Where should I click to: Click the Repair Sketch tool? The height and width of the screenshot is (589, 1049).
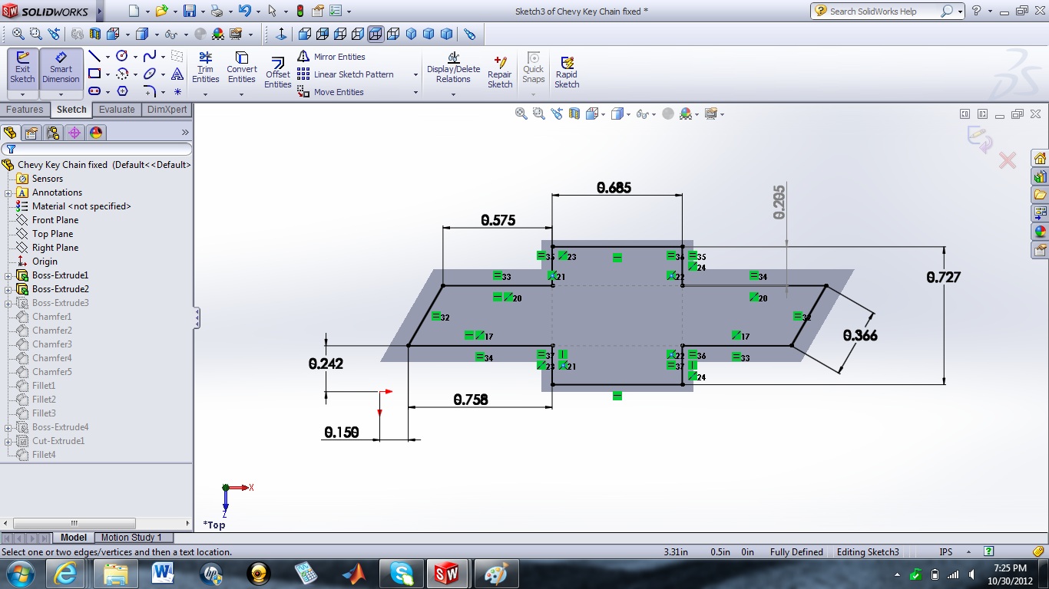click(x=499, y=67)
